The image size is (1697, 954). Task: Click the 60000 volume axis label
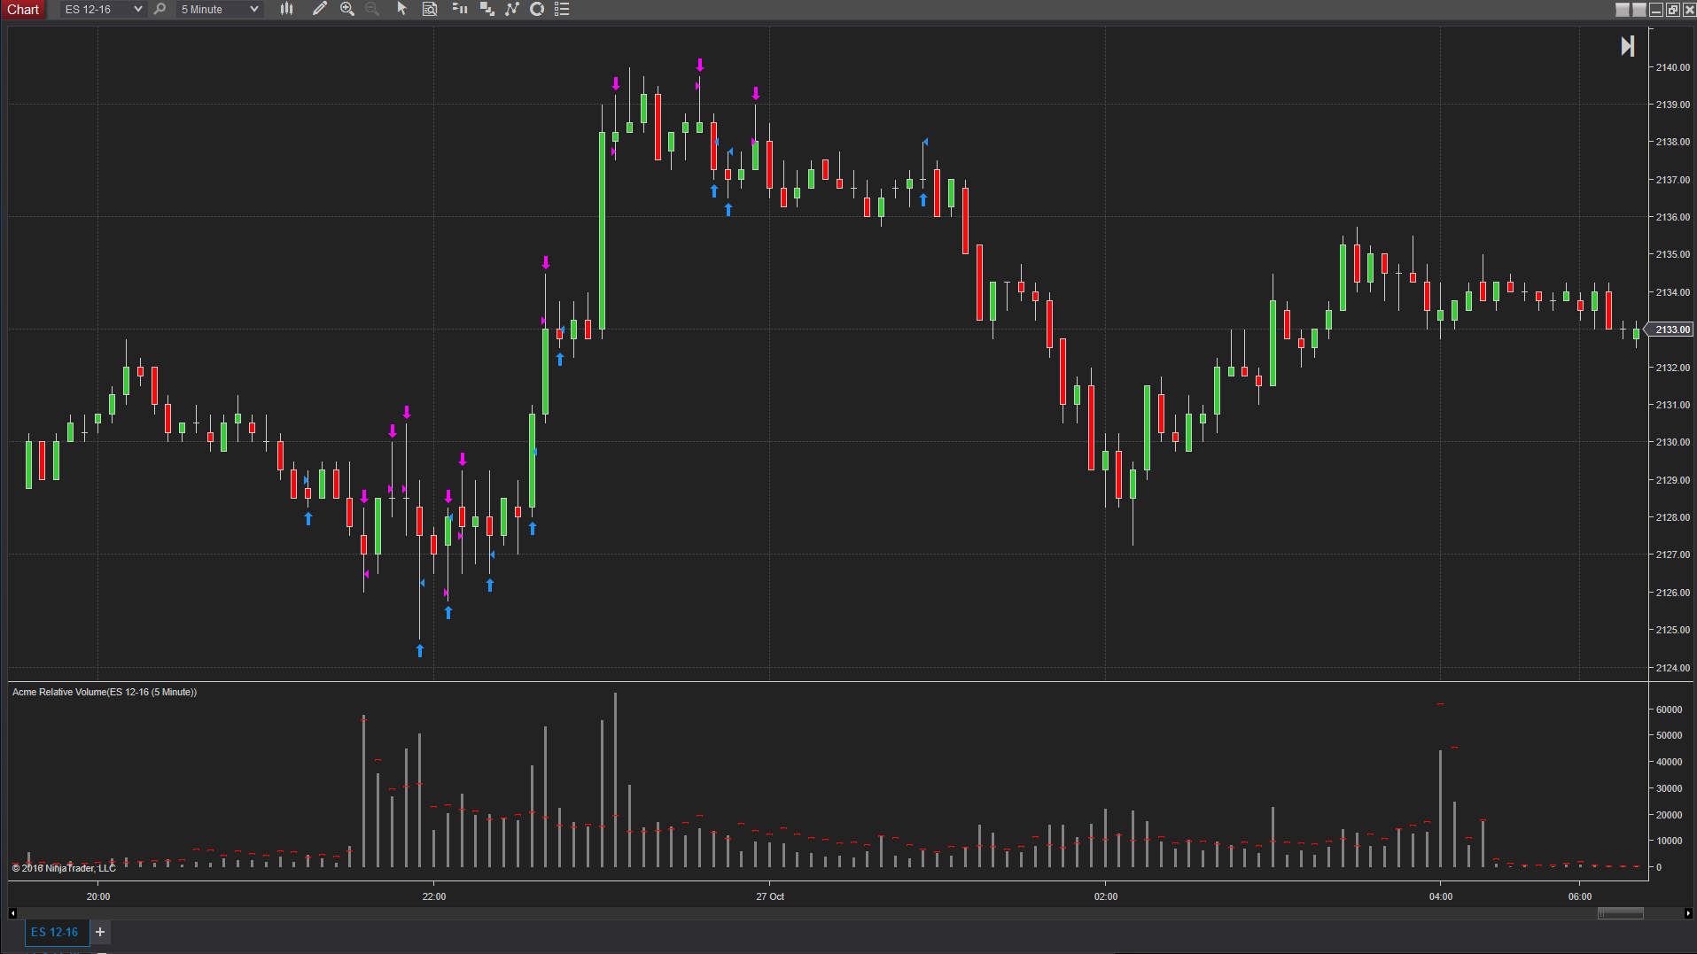click(x=1670, y=710)
